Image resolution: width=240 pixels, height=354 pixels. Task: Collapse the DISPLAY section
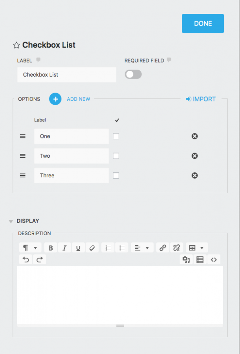tap(11, 221)
